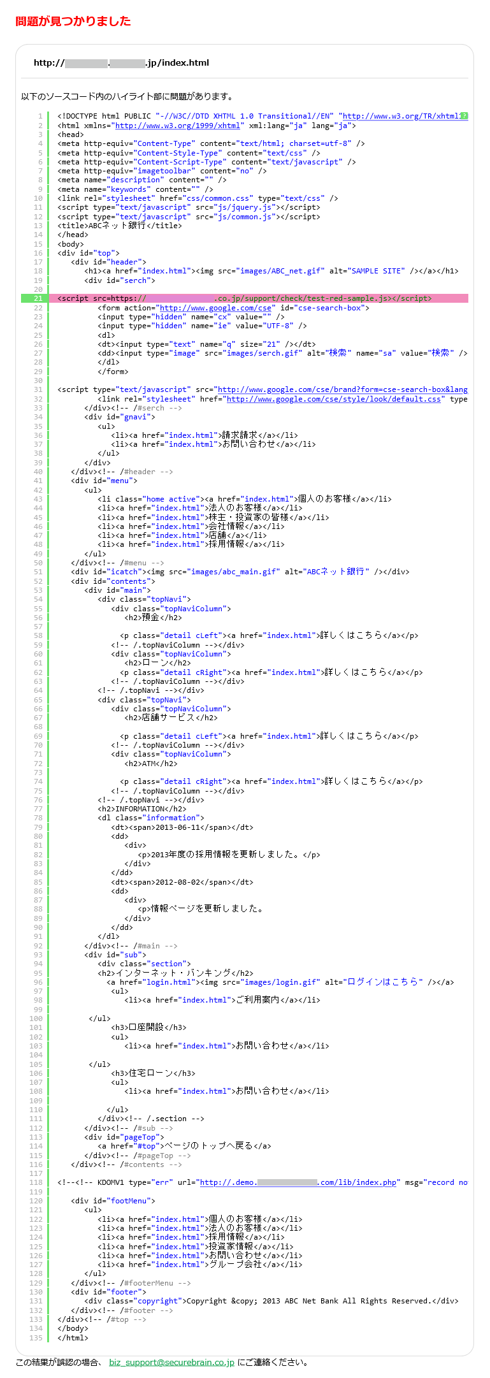Click the 個人のお客様 menu line with home active
The height and width of the screenshot is (1378, 490).
(x=245, y=499)
